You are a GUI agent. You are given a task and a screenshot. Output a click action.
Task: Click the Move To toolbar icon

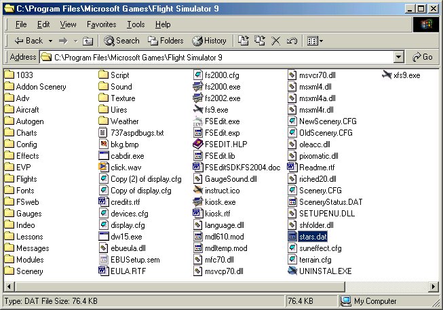click(244, 41)
